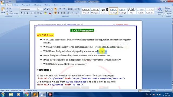Undo the last action in quick access
This screenshot has height=97, width=173.
point(10,2)
